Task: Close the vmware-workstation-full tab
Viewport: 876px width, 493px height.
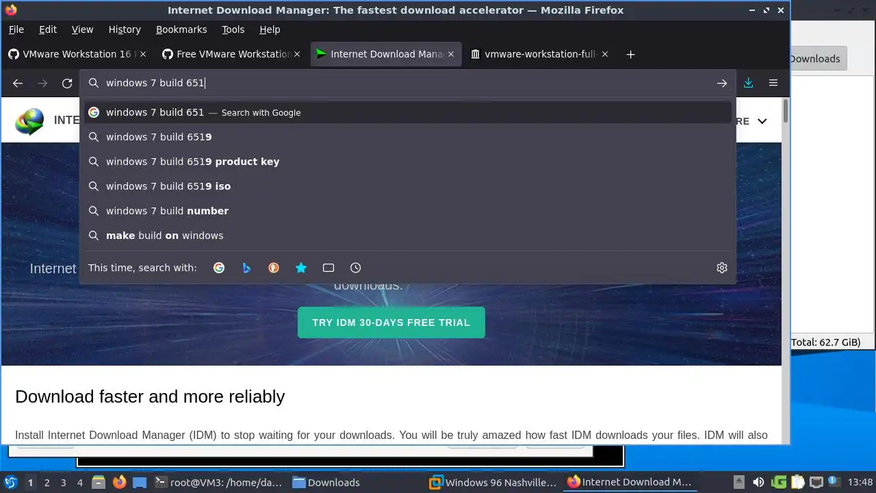Action: coord(605,54)
